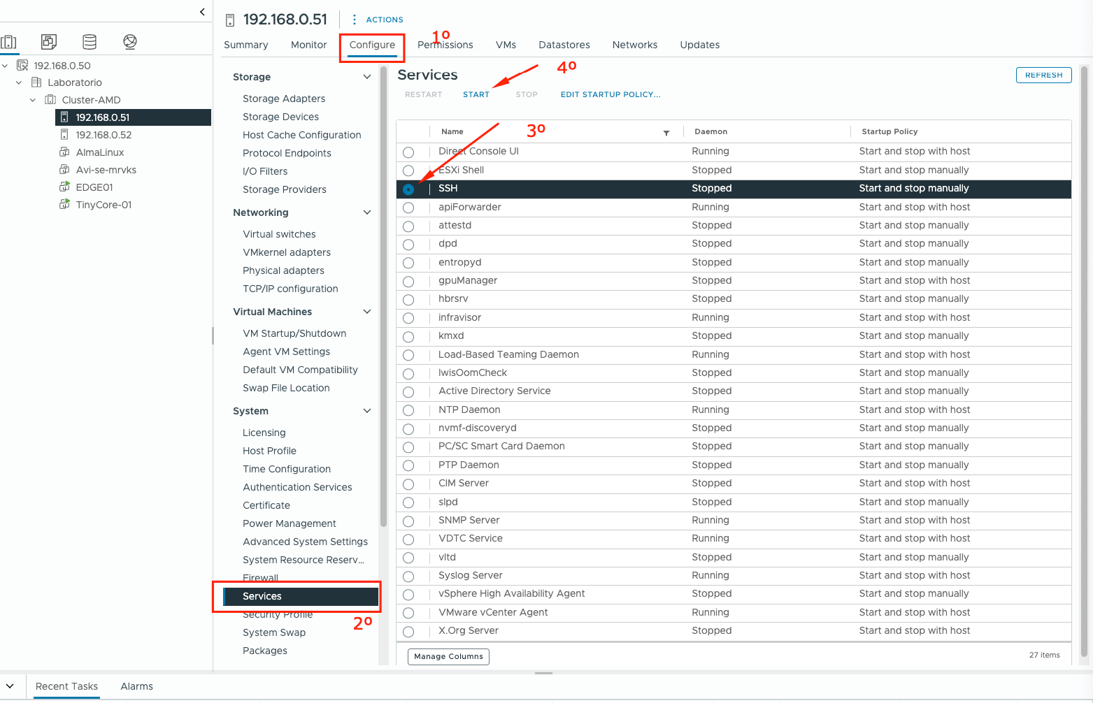Open the Actions menu for host
Viewport: 1093px width, 703px height.
[x=378, y=20]
